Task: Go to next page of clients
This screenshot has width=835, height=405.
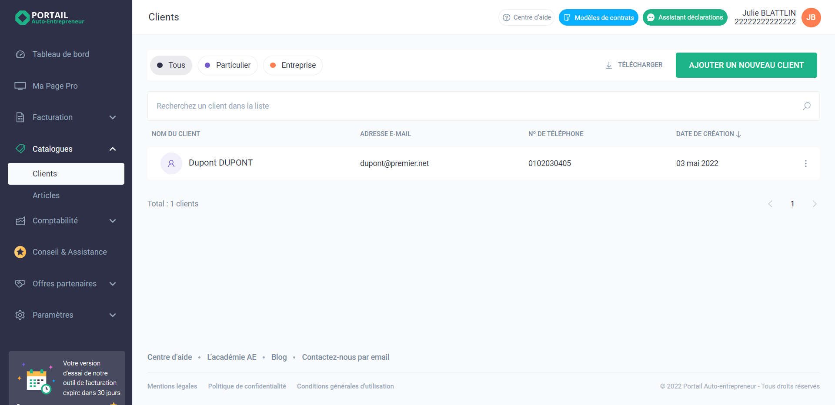Action: point(814,204)
